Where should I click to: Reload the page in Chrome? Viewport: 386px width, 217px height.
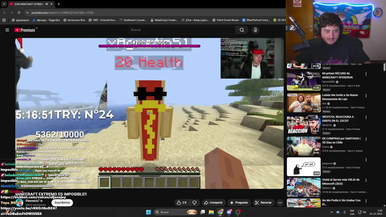19,13
